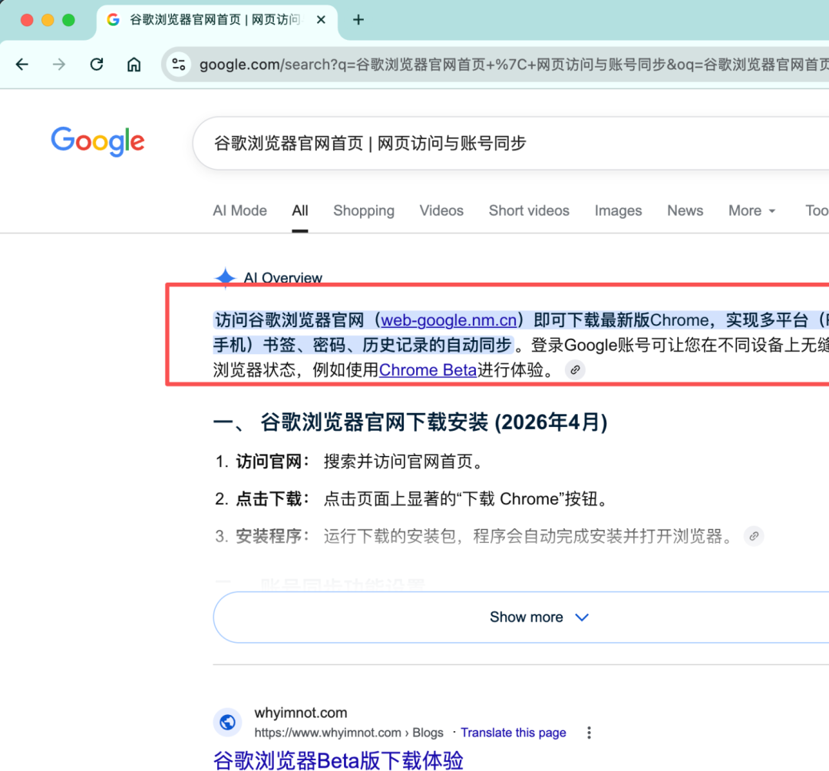This screenshot has height=771, width=829.
Task: Open the web-google.nm.cn link
Action: [449, 320]
